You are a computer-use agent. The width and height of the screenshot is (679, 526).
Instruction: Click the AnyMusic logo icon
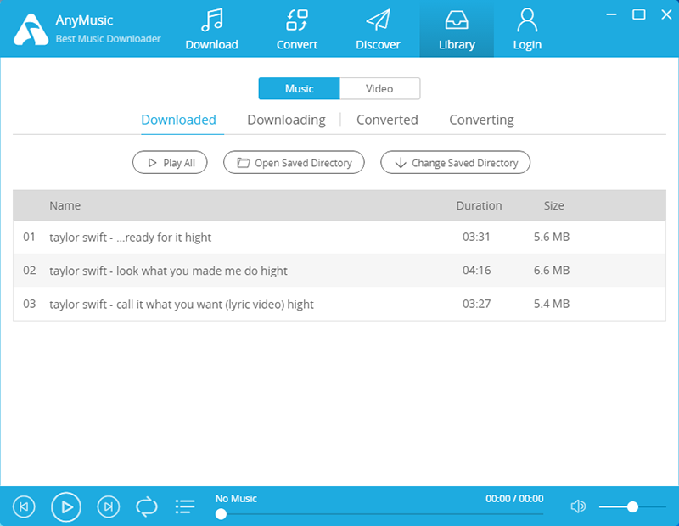(31, 30)
